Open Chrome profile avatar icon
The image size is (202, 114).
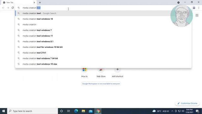click(x=194, y=8)
